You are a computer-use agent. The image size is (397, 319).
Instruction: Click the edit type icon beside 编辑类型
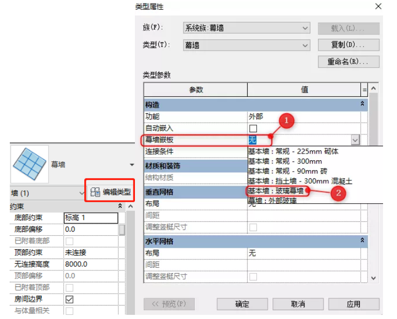click(95, 192)
